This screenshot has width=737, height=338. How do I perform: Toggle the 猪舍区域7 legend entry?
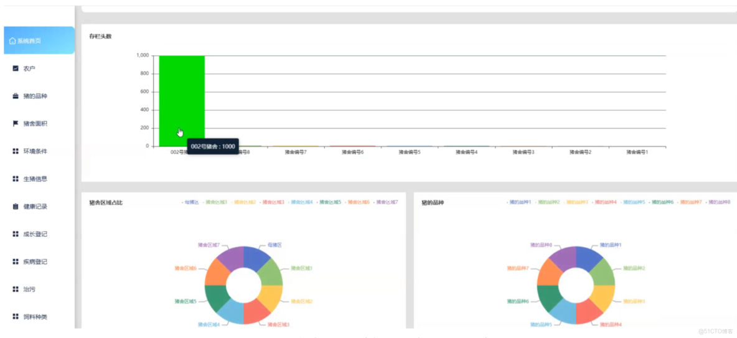coord(385,202)
